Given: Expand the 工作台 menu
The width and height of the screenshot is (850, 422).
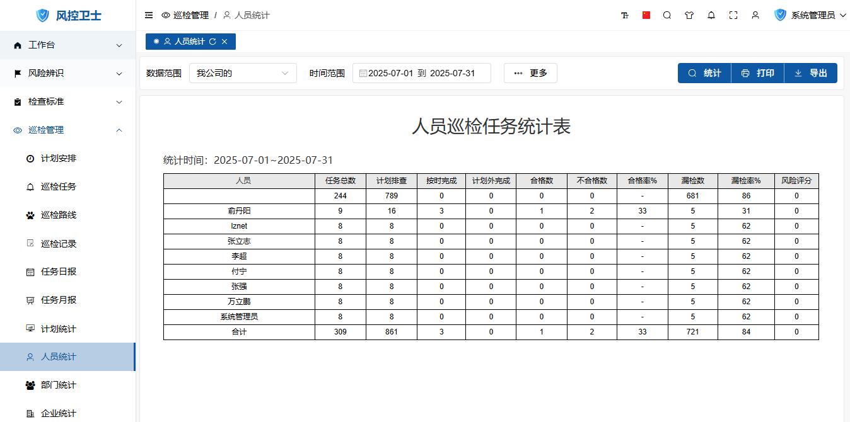Looking at the screenshot, I should click(x=67, y=45).
